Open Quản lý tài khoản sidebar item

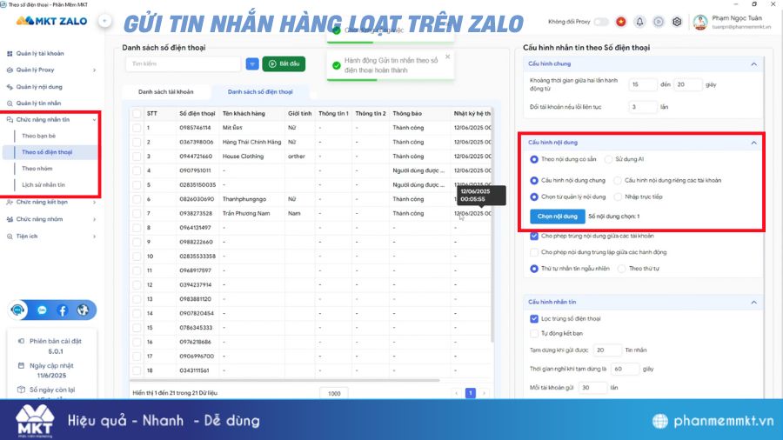pos(39,53)
